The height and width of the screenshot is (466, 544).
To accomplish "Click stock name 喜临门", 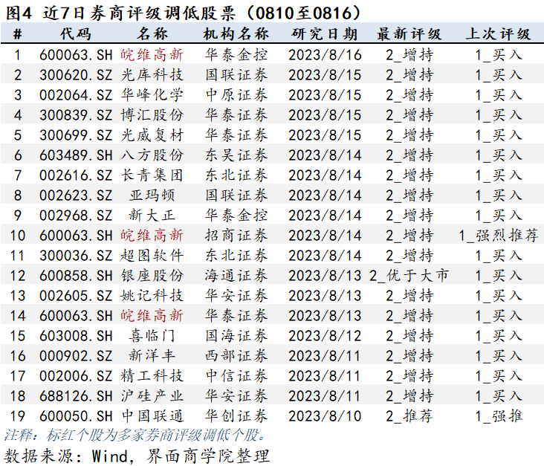I will pos(152,336).
